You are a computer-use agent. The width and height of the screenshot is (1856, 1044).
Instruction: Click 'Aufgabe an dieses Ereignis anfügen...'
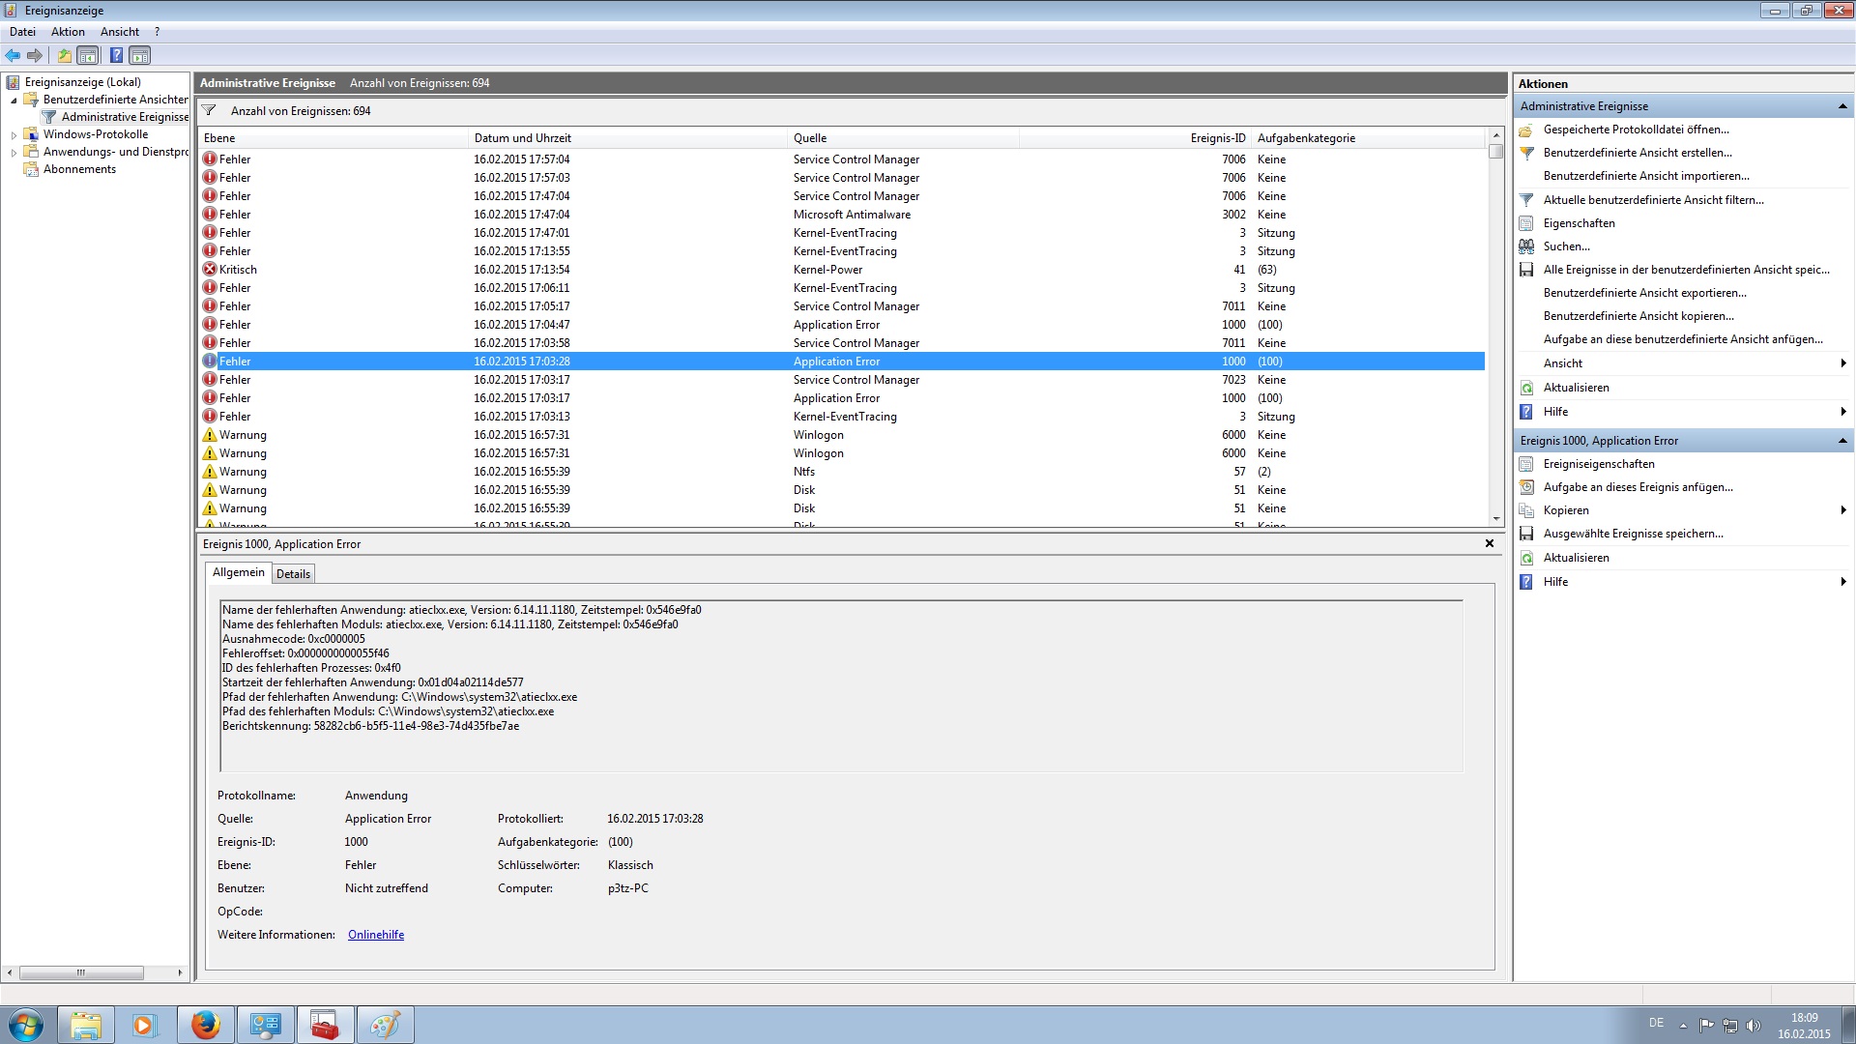click(x=1638, y=487)
